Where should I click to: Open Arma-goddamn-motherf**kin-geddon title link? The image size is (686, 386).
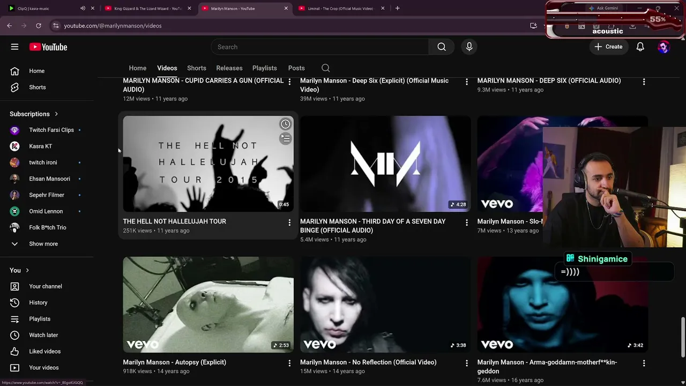pyautogui.click(x=547, y=367)
